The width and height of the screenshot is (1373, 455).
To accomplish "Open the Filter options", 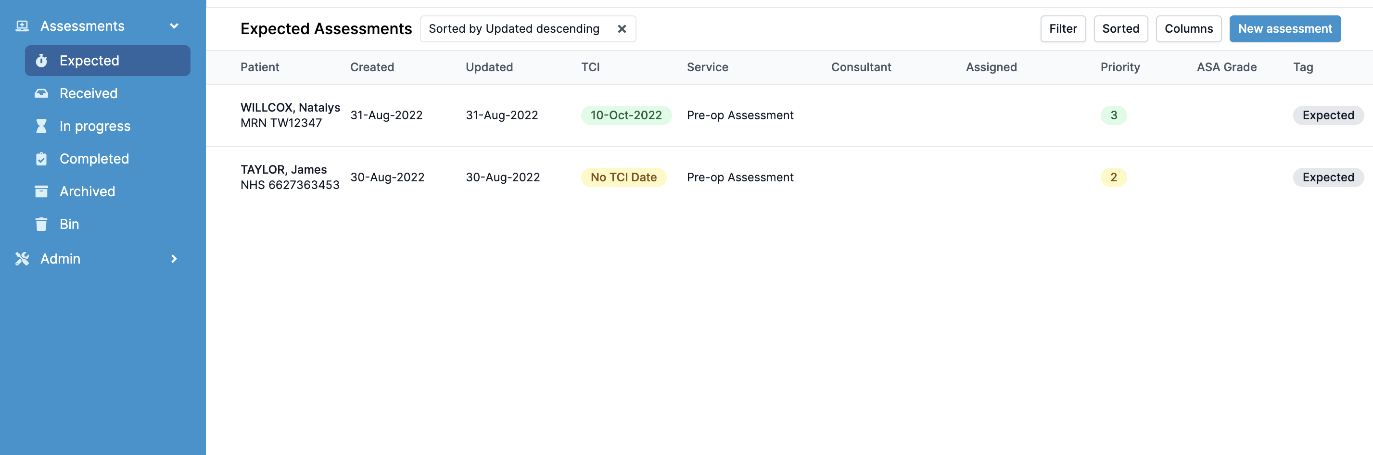I will (1062, 29).
